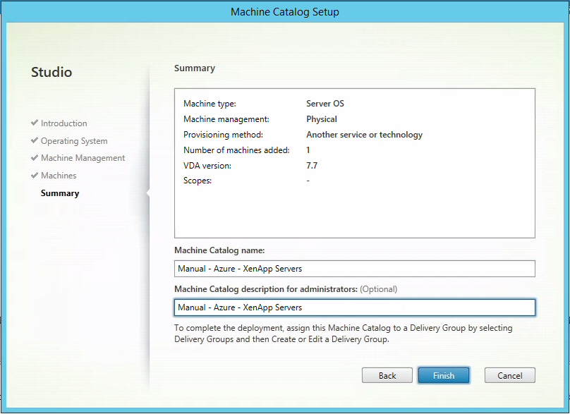Viewport: 570px width, 414px height.
Task: Cancel the Machine Catalog Setup
Action: click(x=509, y=375)
